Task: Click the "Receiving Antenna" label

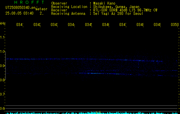Action: point(68,14)
